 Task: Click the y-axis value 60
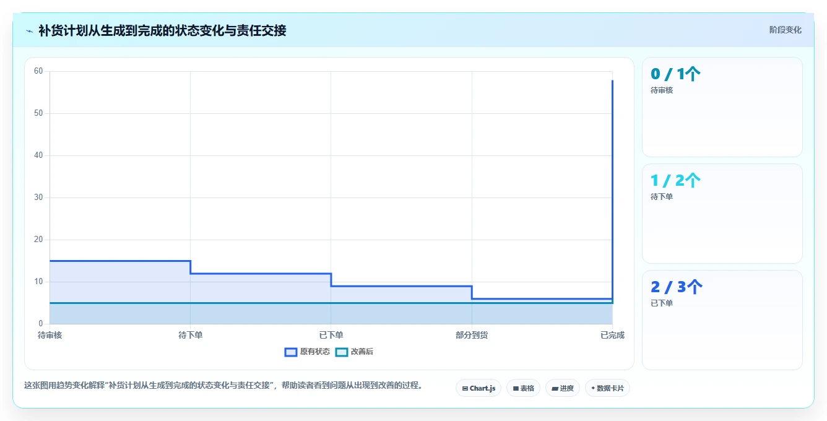[x=38, y=71]
